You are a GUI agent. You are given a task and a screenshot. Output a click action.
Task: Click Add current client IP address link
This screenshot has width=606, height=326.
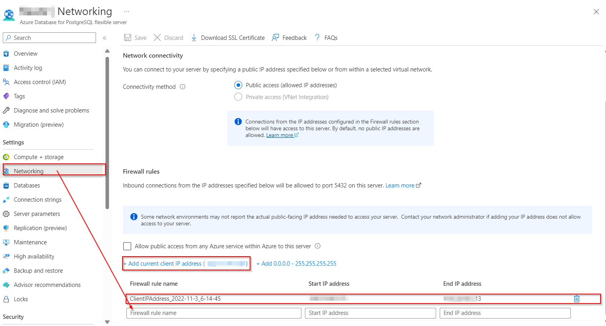coord(165,264)
